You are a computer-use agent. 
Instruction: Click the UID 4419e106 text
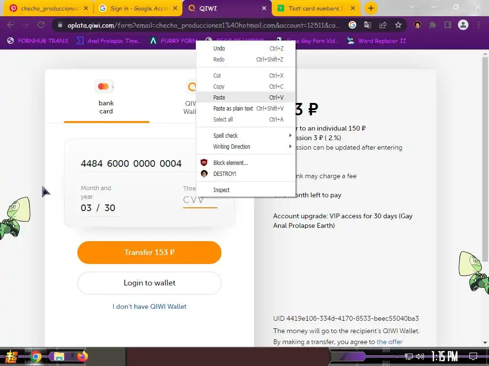(346, 318)
